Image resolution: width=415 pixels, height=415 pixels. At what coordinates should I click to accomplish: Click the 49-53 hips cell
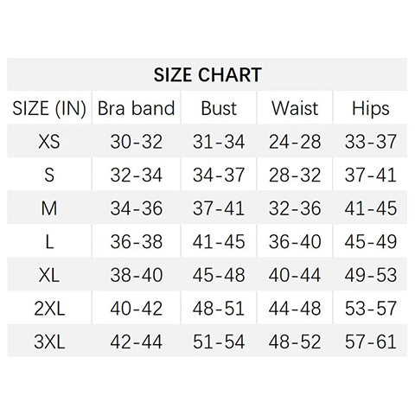pos(371,275)
